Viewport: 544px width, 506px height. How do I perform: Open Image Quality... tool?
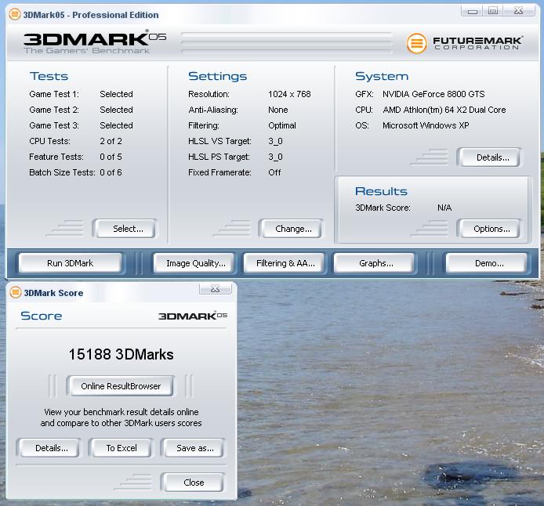[194, 263]
